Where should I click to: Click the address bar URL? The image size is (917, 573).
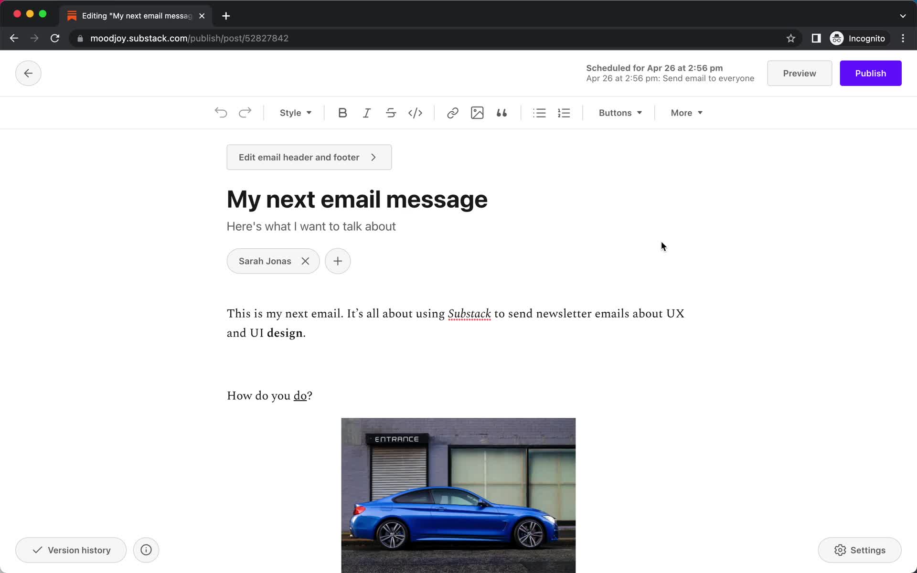[x=190, y=38]
